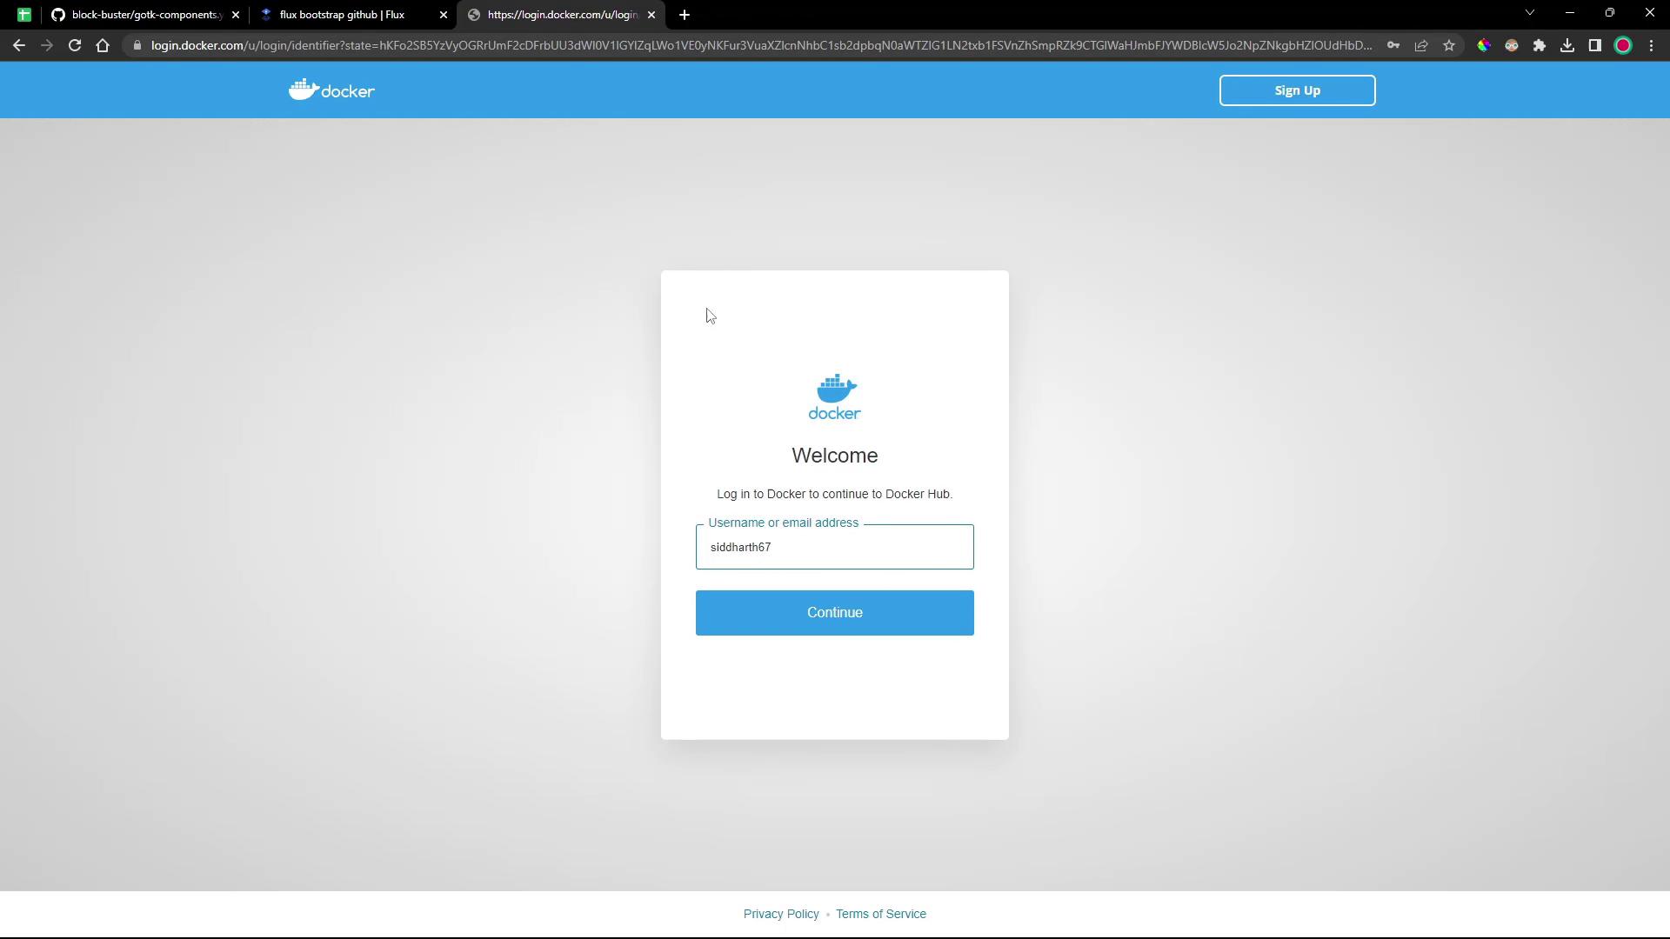Screen dimensions: 1670x939
Task: Click the browser back arrow
Action: pos(19,45)
